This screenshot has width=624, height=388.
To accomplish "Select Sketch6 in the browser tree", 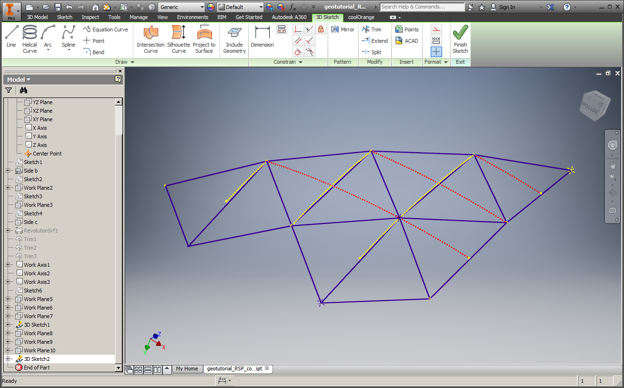I will (x=32, y=291).
